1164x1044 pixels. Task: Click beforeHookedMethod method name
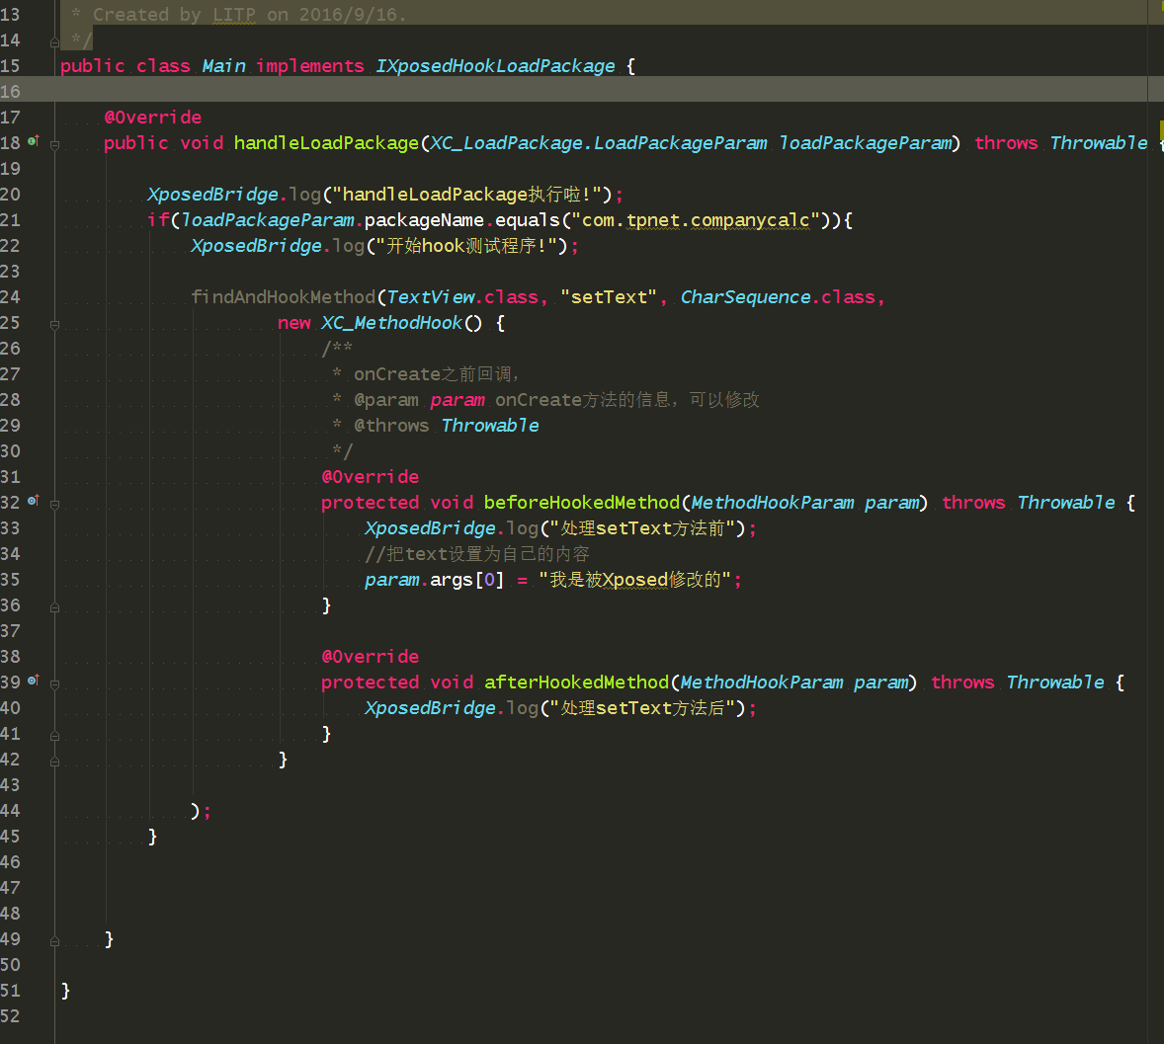tap(582, 503)
